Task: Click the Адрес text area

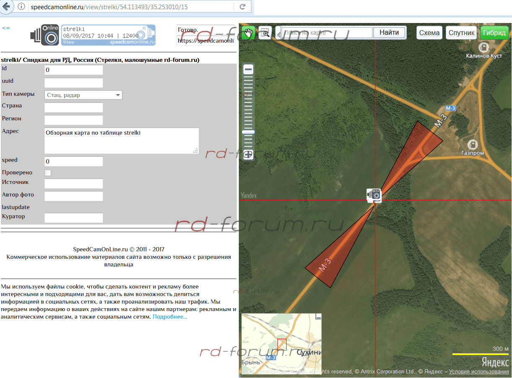Action: point(121,141)
